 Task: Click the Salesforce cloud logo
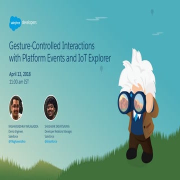click(15, 23)
